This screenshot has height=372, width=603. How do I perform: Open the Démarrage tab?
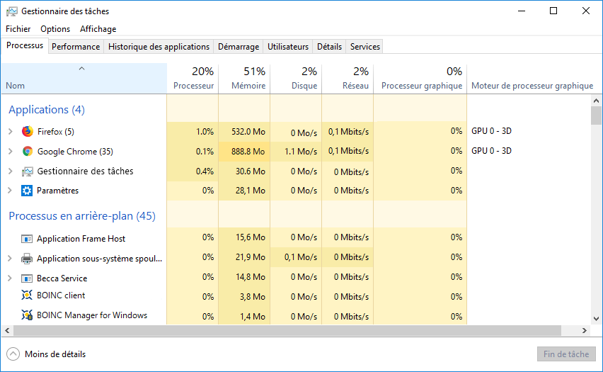coord(239,47)
